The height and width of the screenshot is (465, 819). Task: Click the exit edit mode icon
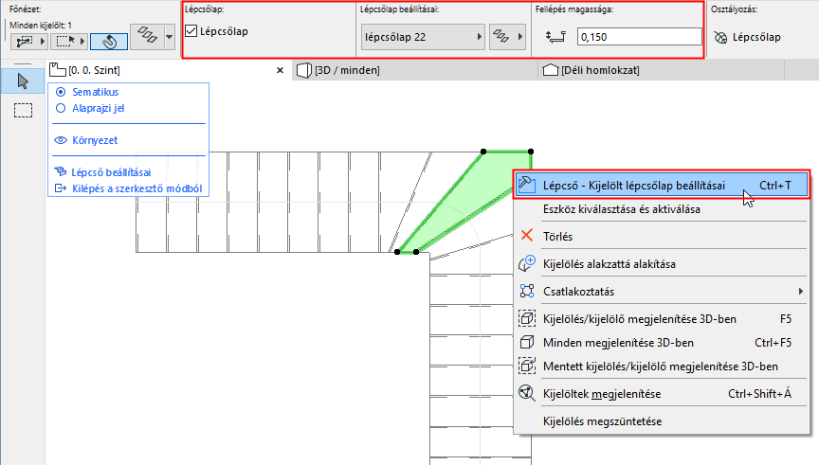coord(61,188)
